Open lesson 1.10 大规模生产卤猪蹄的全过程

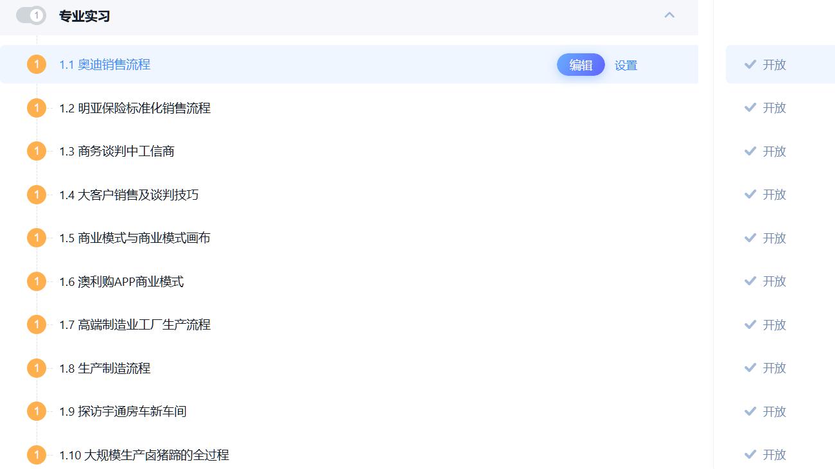[144, 455]
